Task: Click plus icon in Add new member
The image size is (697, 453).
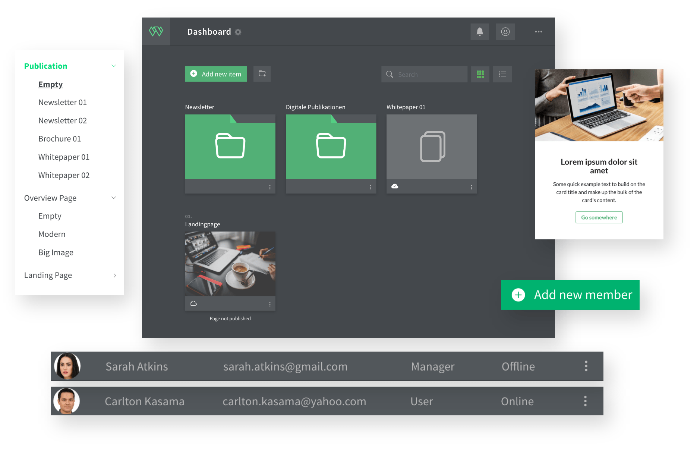Action: coord(518,295)
